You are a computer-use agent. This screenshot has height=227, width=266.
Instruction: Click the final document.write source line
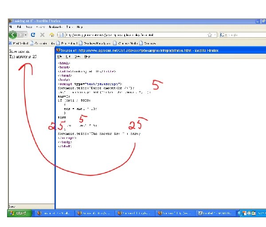pyautogui.click(x=99, y=134)
